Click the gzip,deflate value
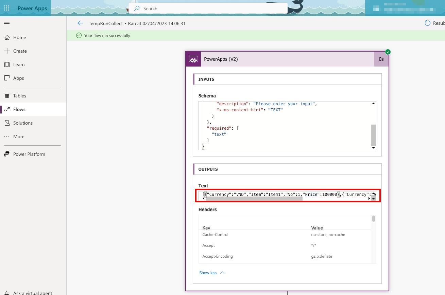 (322, 256)
